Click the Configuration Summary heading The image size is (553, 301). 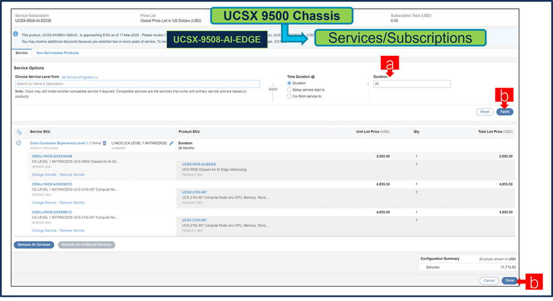click(x=440, y=259)
